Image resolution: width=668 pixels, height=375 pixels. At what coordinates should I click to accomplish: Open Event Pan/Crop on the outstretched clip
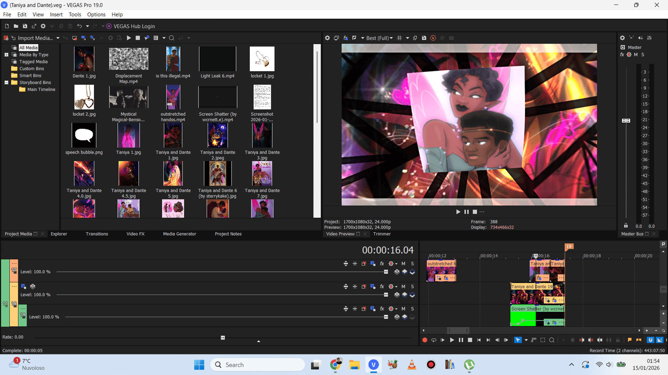click(439, 278)
